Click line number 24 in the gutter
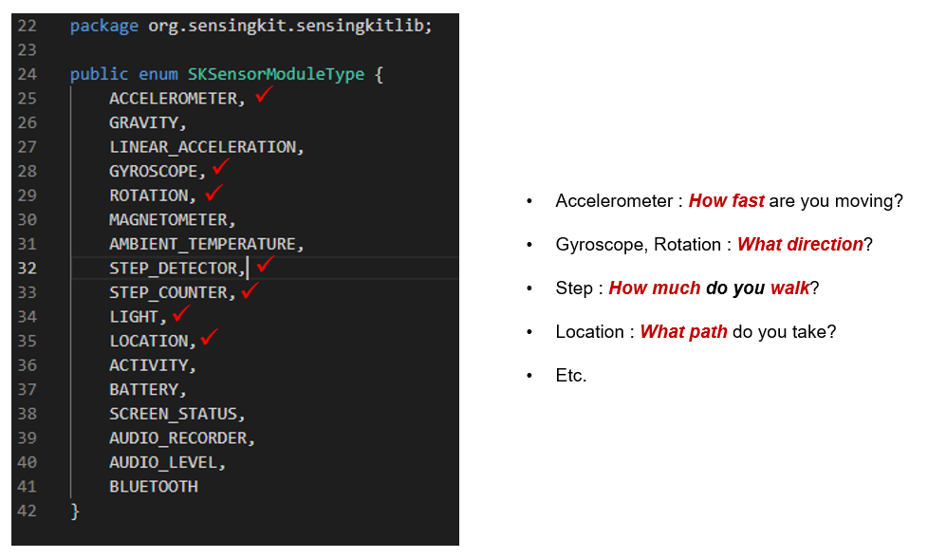The width and height of the screenshot is (928, 558). tap(27, 74)
